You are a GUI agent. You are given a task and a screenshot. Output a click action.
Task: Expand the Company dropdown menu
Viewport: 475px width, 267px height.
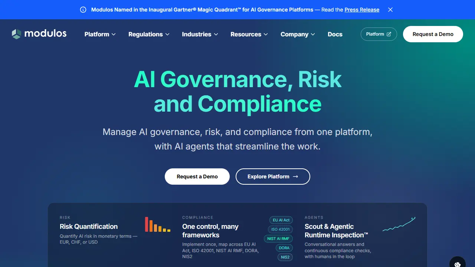coord(298,34)
